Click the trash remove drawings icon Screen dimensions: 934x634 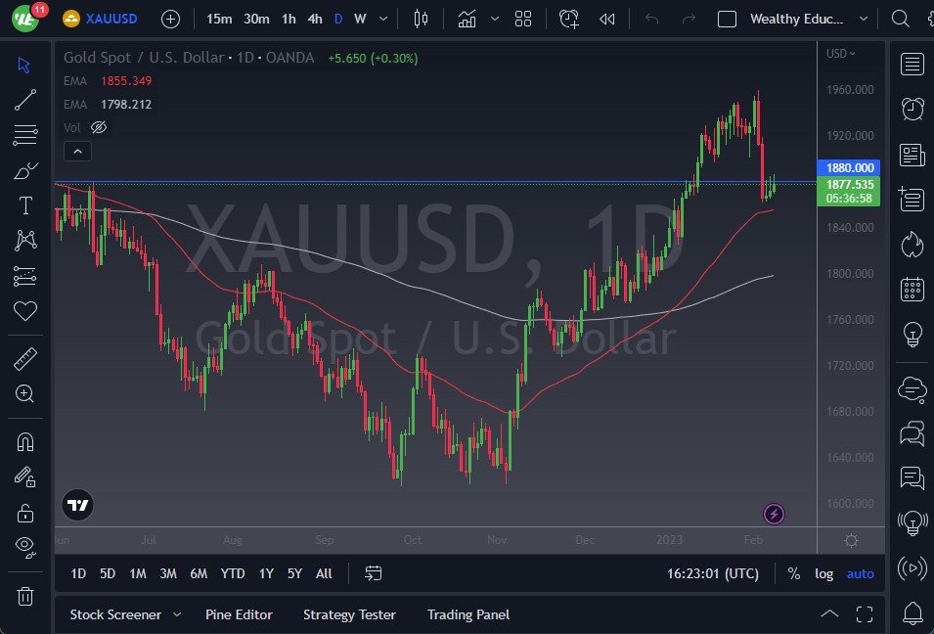24,596
